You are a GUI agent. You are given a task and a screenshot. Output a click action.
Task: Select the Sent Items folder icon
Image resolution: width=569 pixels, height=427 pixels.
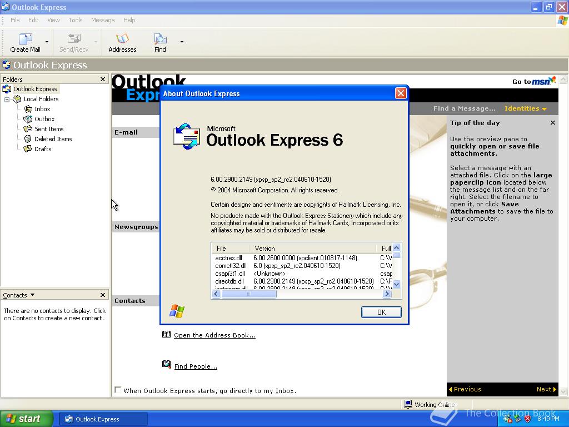tap(28, 129)
